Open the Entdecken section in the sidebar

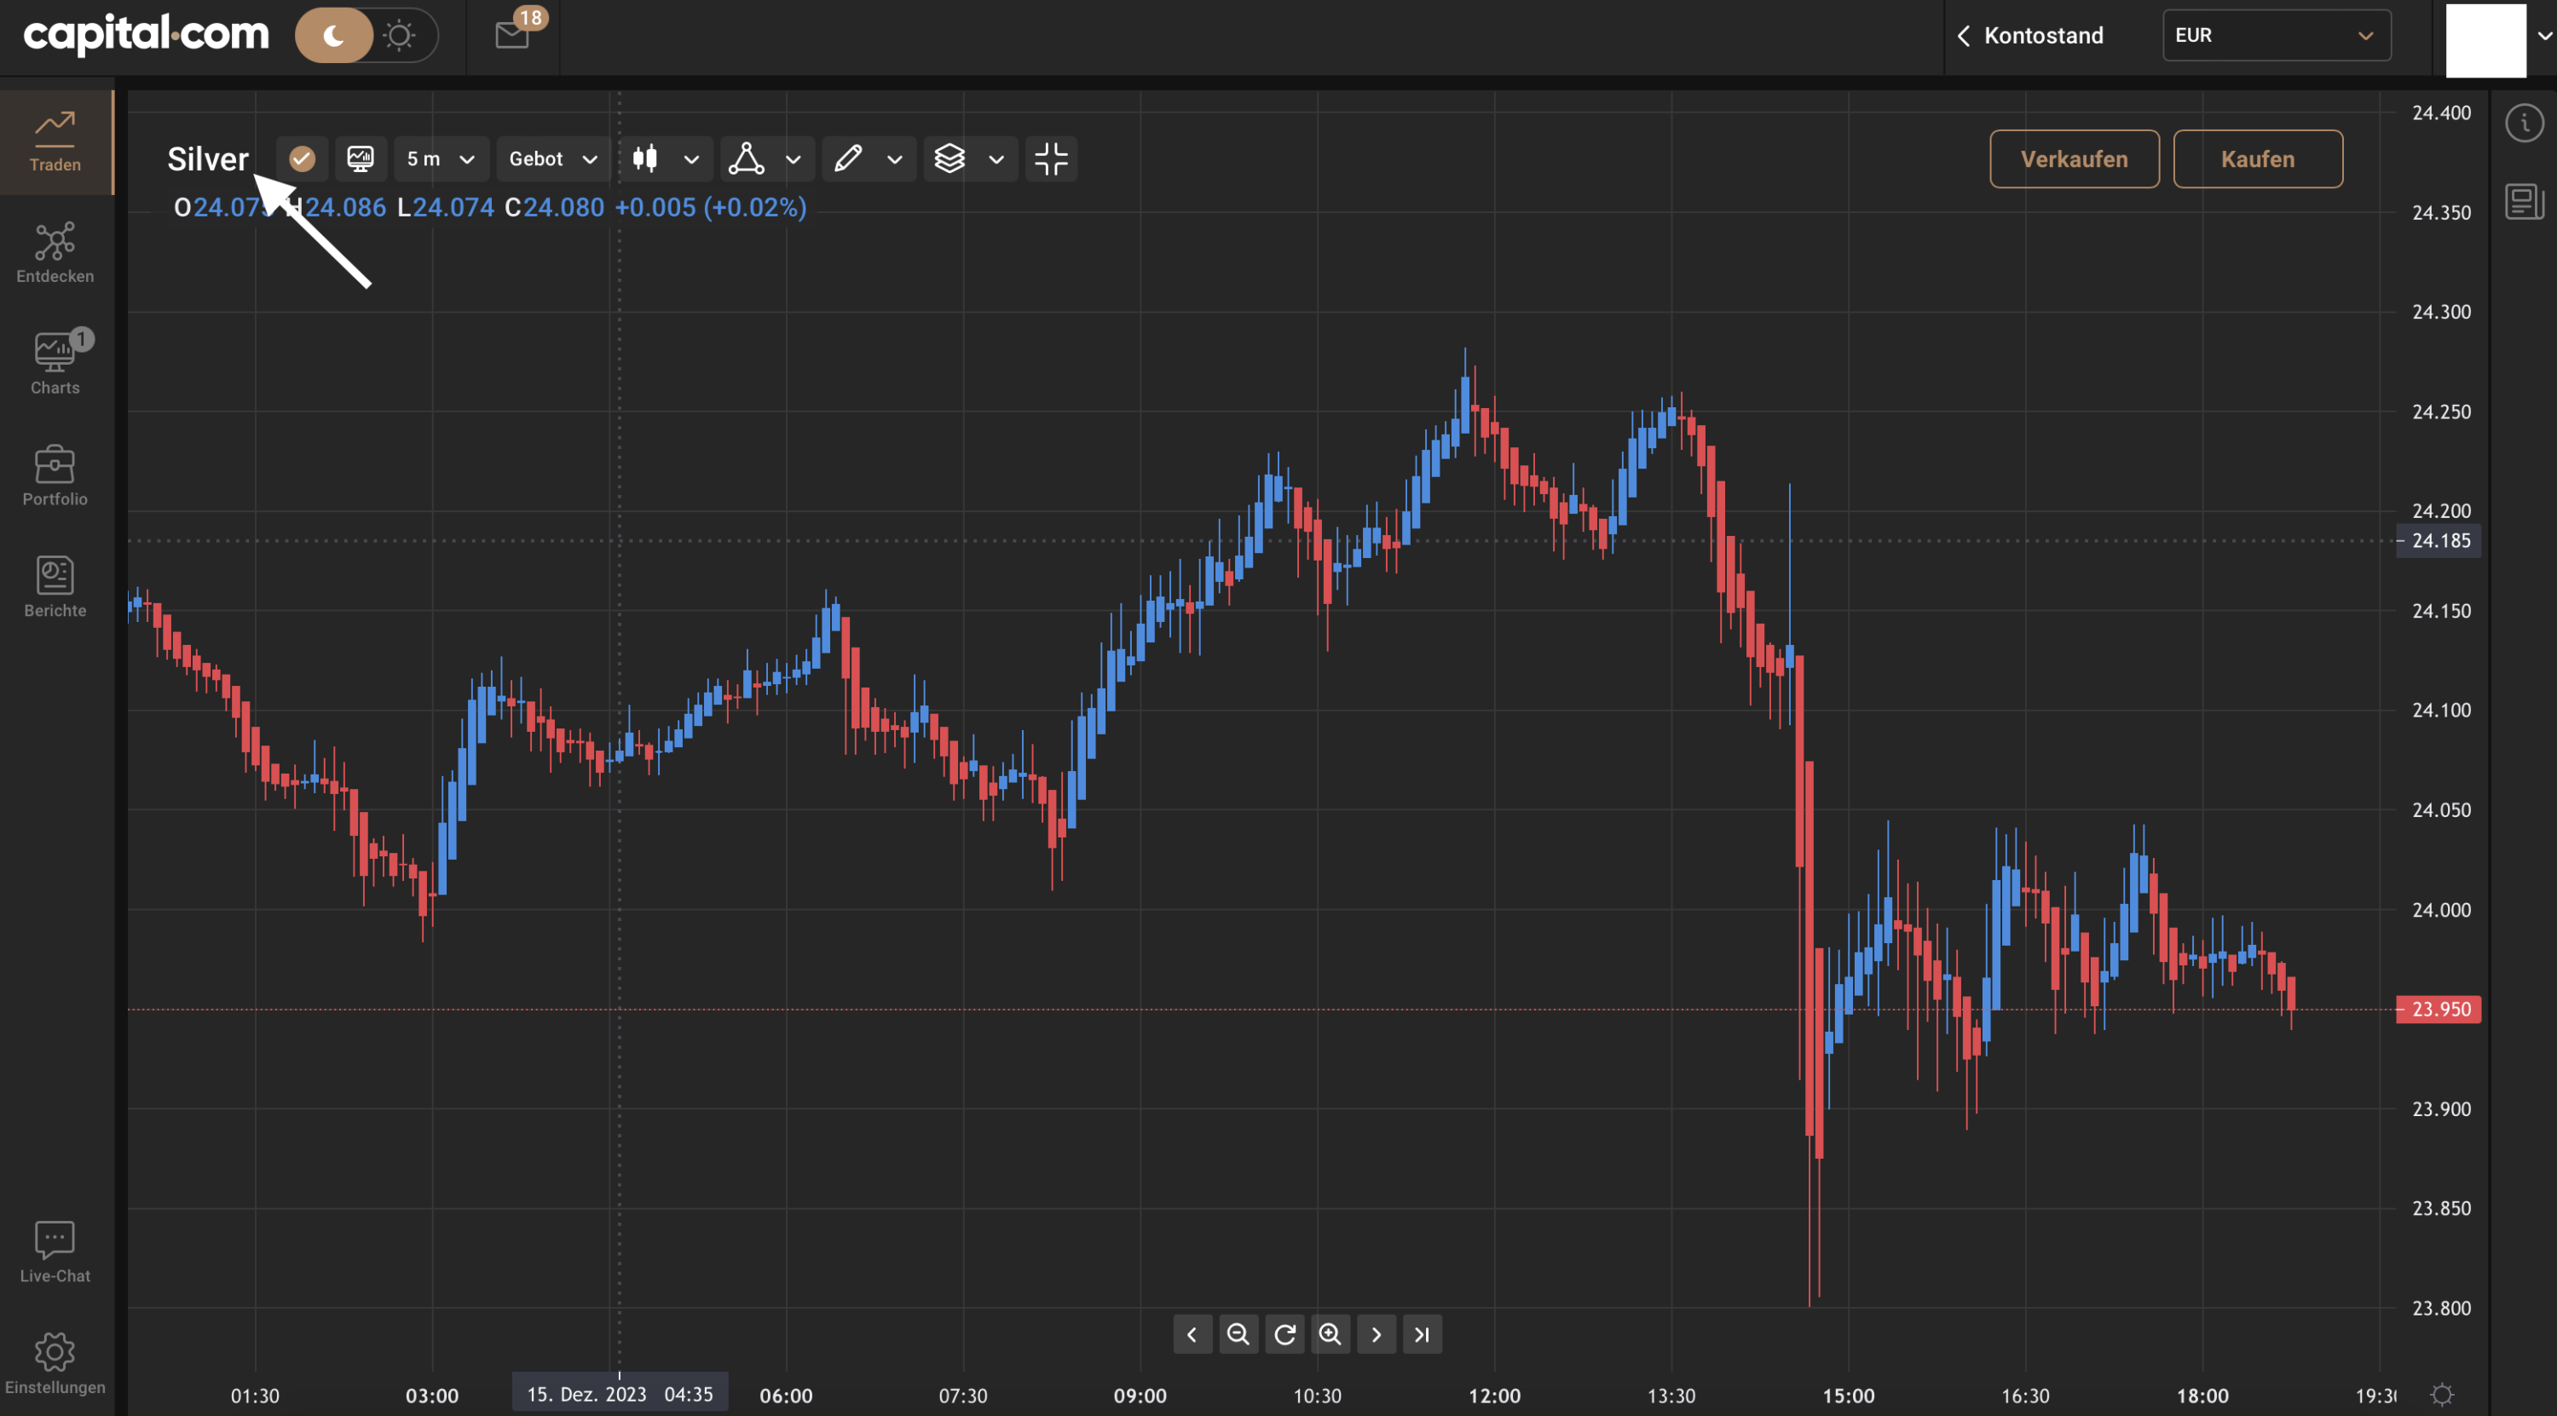click(55, 254)
